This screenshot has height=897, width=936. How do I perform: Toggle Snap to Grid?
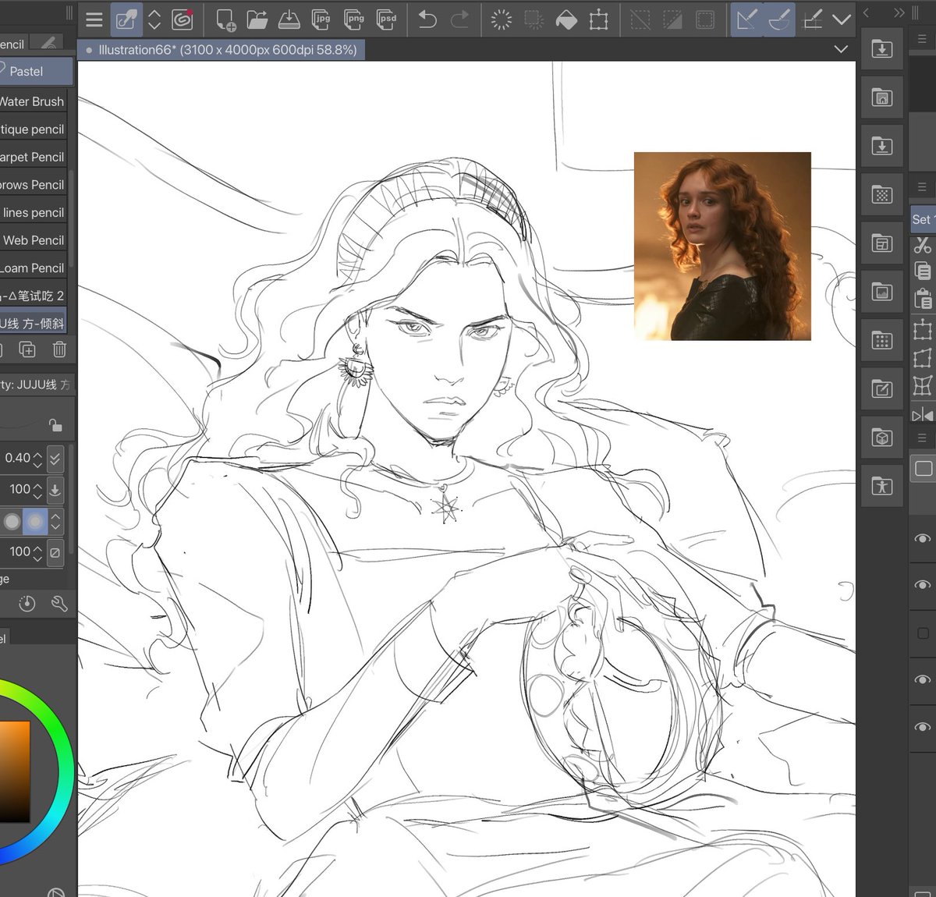pyautogui.click(x=812, y=20)
